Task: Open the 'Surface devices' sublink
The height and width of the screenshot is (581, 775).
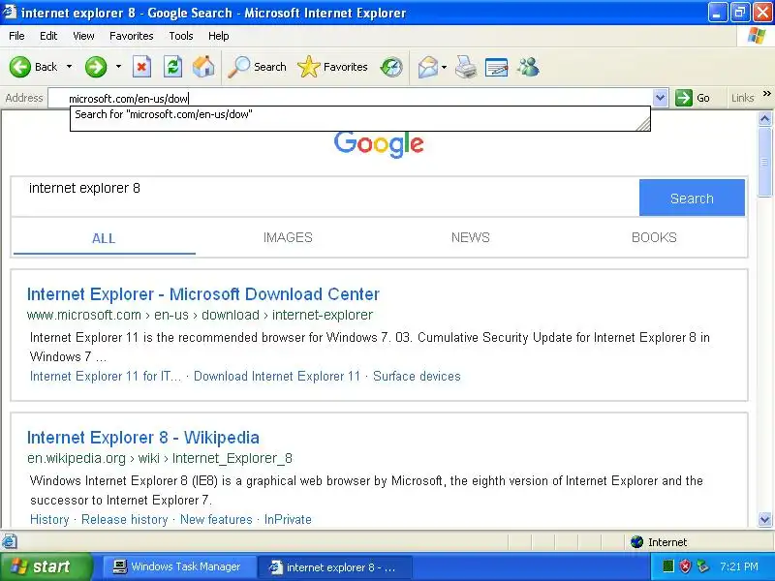Action: pos(417,376)
